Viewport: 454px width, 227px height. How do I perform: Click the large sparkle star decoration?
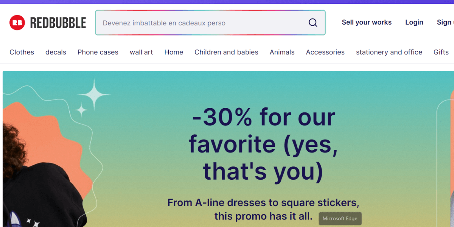click(94, 95)
